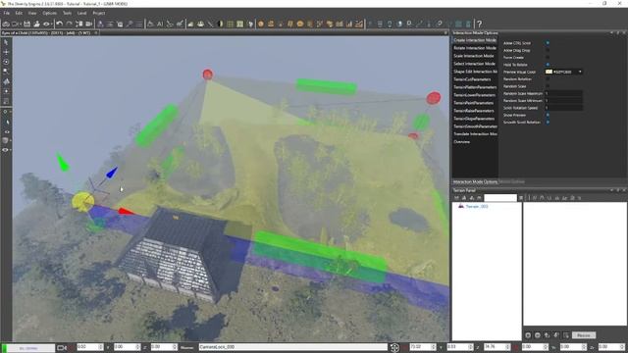Click the Save disk icon in toolbar
Image resolution: width=628 pixels, height=353 pixels.
pyautogui.click(x=26, y=24)
